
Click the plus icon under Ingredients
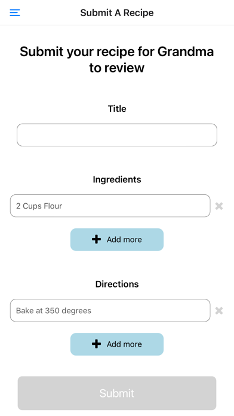(x=96, y=239)
